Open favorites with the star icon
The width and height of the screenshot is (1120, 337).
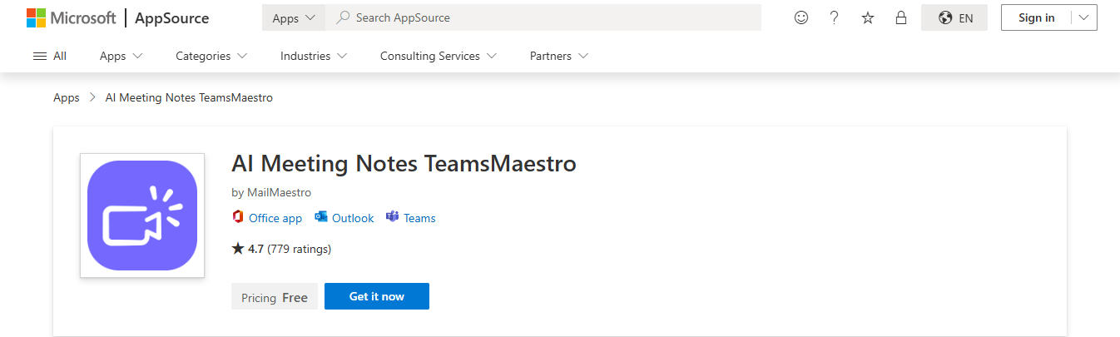(x=868, y=17)
